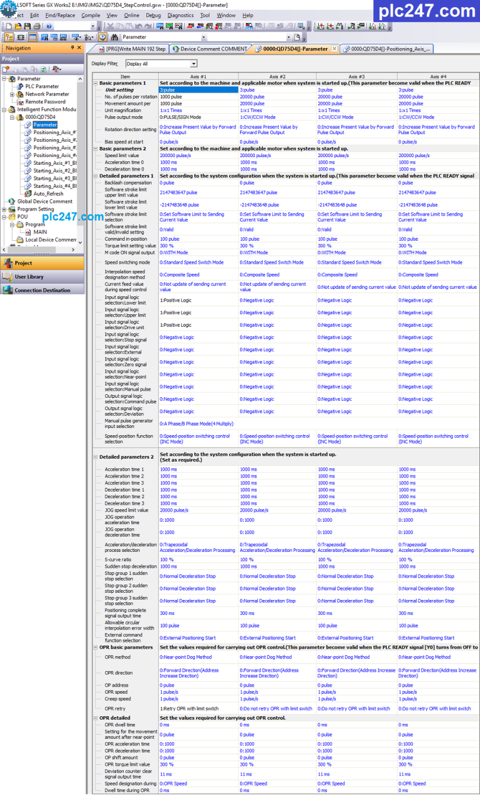Collapse the Basic parameters 1 section
This screenshot has width=480, height=795.
(95, 84)
